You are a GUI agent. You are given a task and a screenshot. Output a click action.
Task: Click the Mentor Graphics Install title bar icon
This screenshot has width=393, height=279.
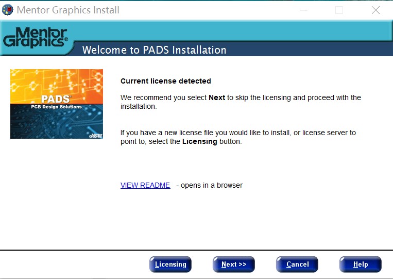[x=8, y=10]
